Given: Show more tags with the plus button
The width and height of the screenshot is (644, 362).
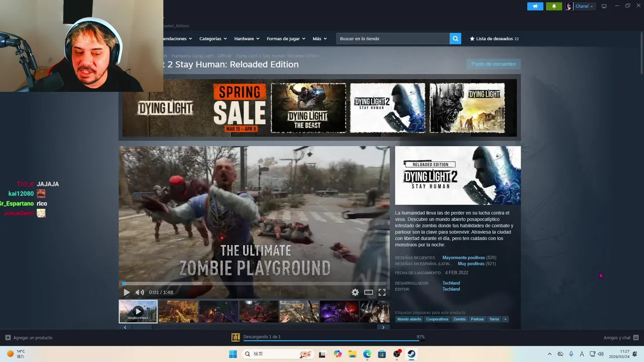Looking at the screenshot, I should coord(505,319).
